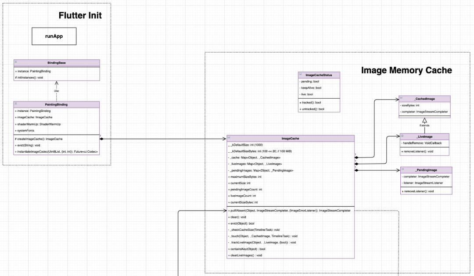
Task: Click the 'Use' dependency label
Action: (x=57, y=91)
